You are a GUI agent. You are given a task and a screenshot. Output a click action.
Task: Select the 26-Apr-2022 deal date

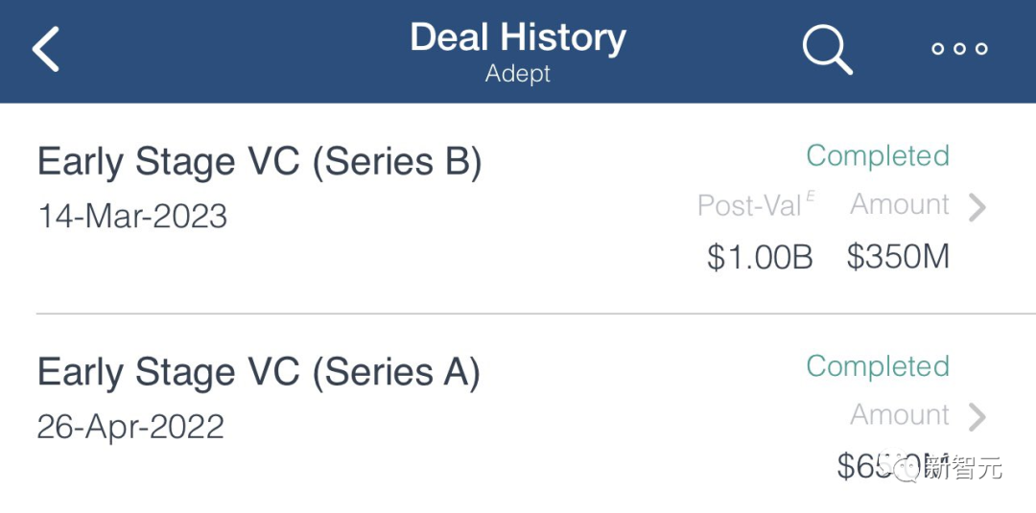click(x=130, y=427)
